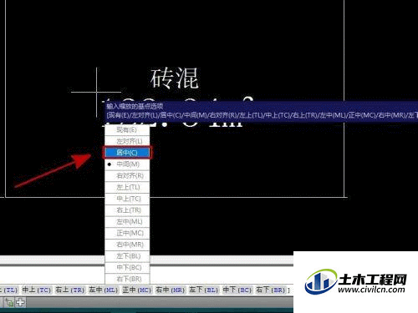
Task: Click 右下(BR) option in the command line
Action: point(271,290)
